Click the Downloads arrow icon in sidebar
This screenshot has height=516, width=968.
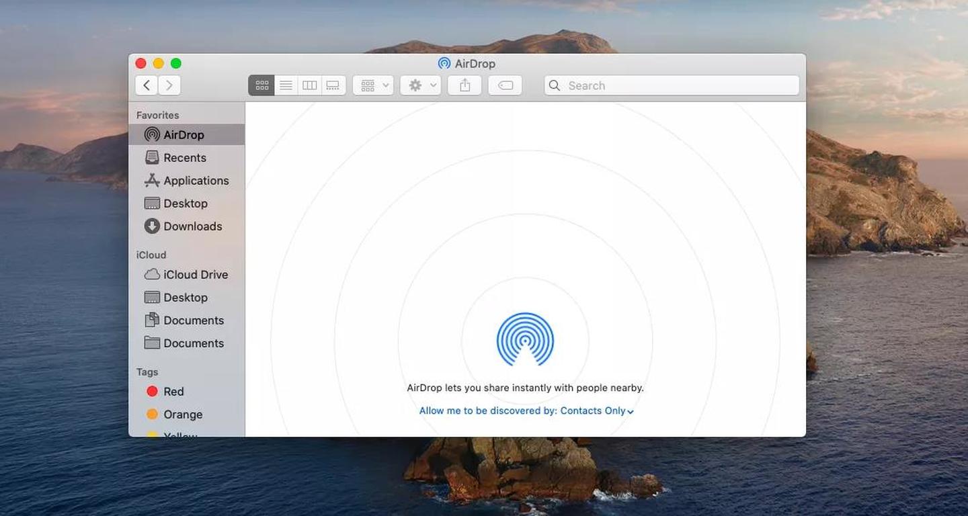153,226
